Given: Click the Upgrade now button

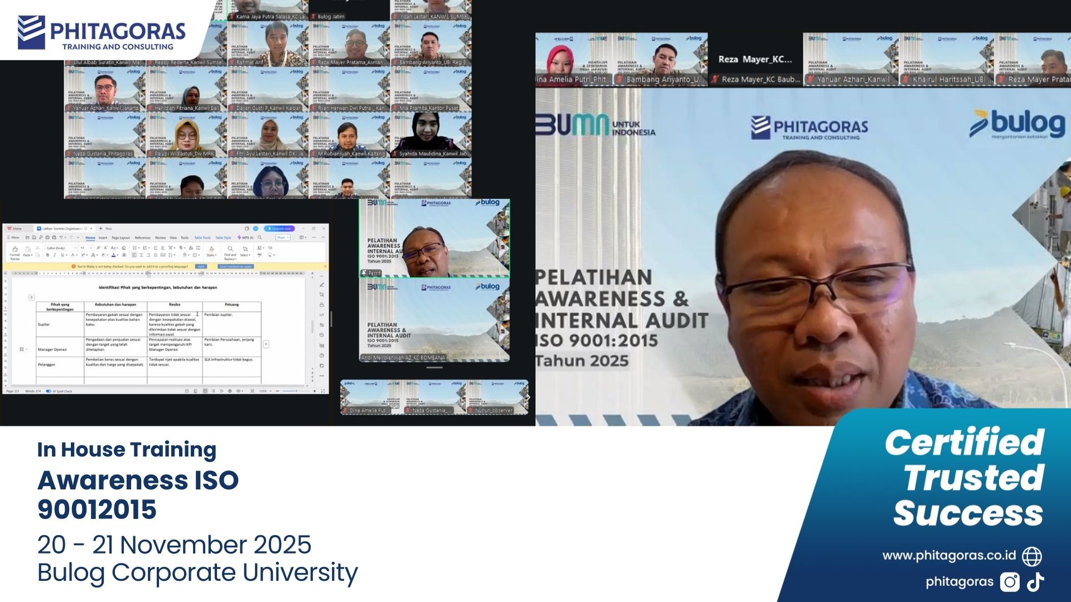Looking at the screenshot, I should [x=279, y=229].
